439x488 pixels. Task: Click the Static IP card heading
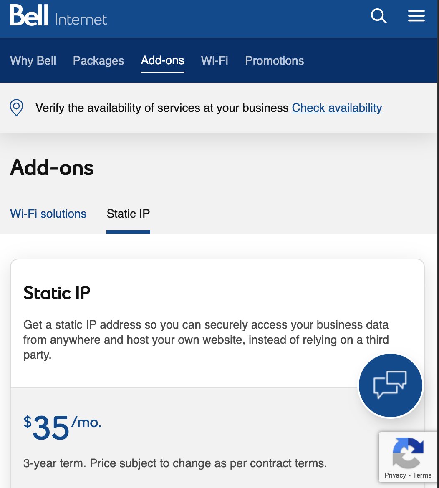point(57,293)
